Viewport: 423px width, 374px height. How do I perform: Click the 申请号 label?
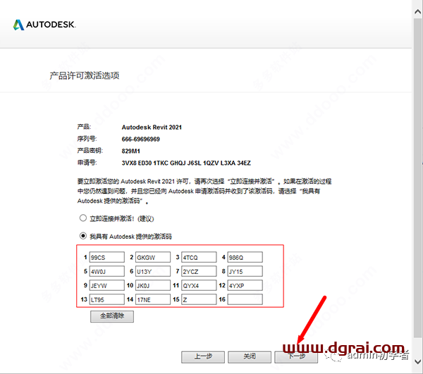[x=87, y=163]
